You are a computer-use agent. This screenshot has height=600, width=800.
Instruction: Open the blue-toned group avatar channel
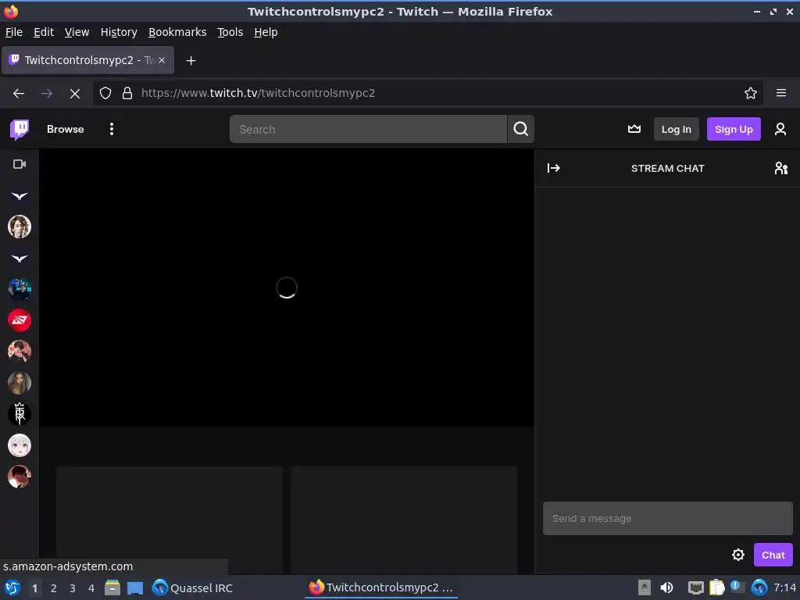click(20, 289)
